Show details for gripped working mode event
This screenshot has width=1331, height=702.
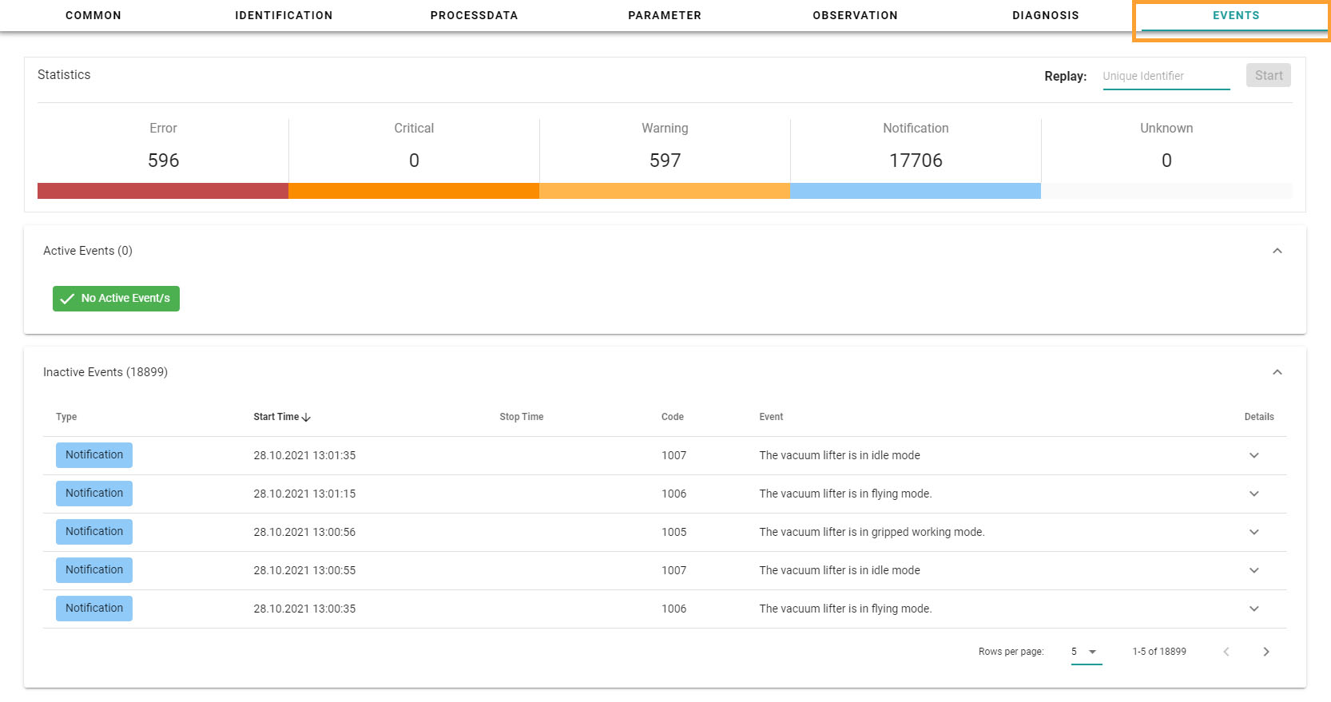(1254, 532)
